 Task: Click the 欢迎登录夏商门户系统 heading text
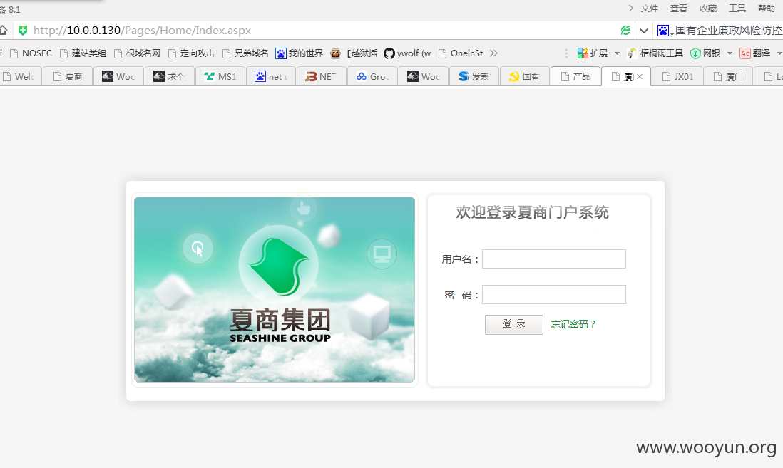tap(532, 212)
